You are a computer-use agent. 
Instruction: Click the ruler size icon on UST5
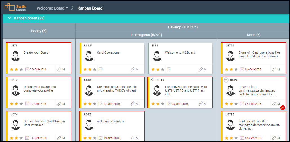pos(59,69)
